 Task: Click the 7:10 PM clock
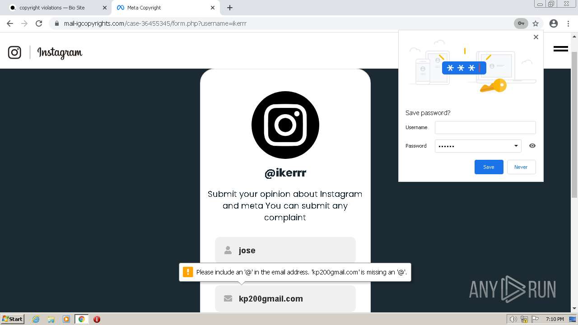pos(555,319)
